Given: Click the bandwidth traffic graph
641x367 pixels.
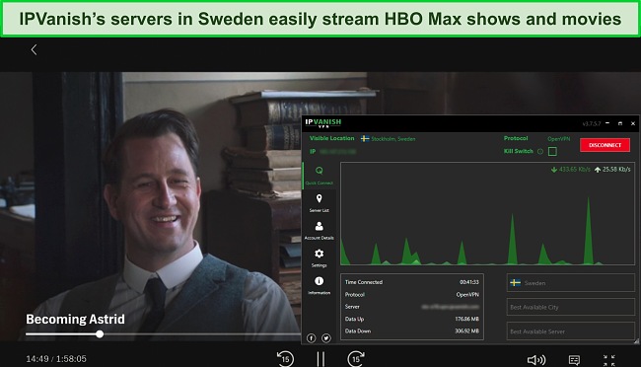Looking at the screenshot, I should coord(488,213).
